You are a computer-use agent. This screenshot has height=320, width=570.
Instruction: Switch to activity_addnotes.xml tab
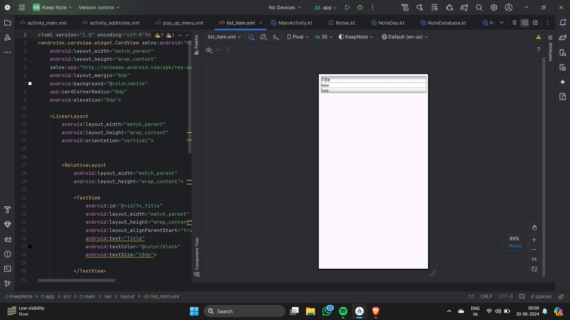[111, 22]
